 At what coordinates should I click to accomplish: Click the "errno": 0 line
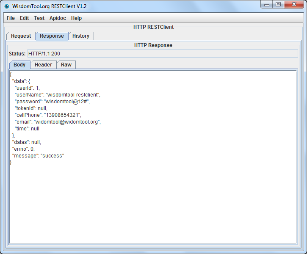tap(23, 149)
